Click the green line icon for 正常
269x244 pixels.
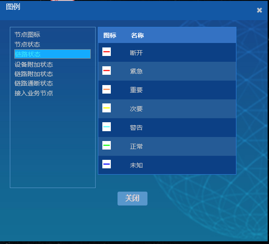tap(106, 146)
